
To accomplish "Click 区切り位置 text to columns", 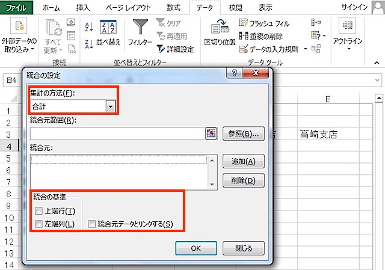I will 220,33.
